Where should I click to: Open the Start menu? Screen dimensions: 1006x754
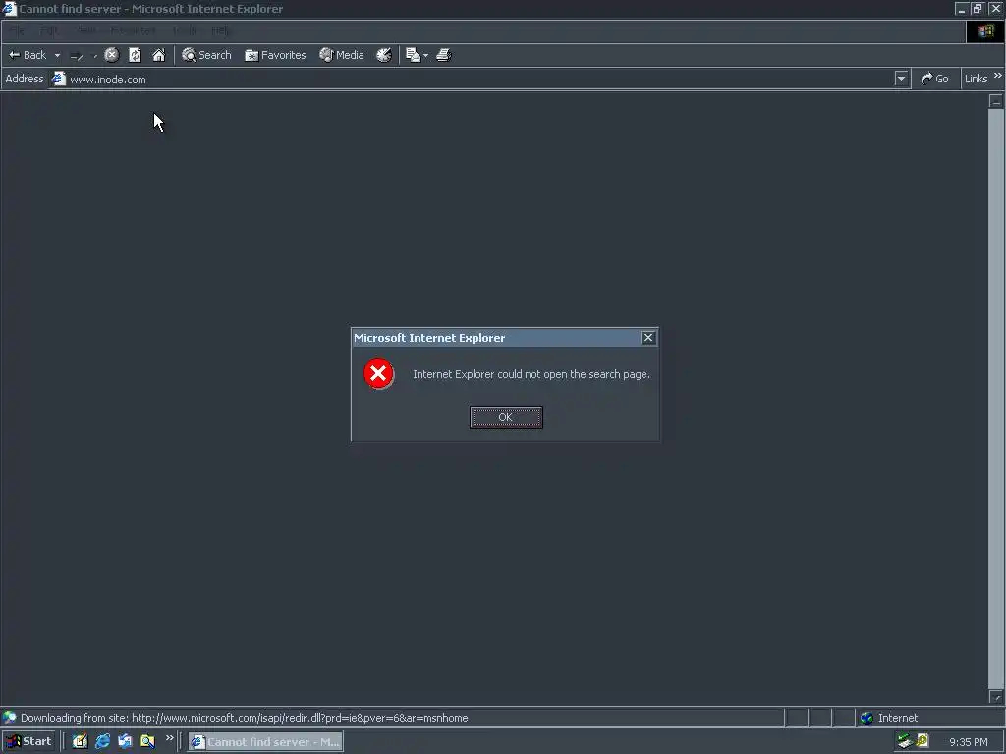click(x=28, y=742)
